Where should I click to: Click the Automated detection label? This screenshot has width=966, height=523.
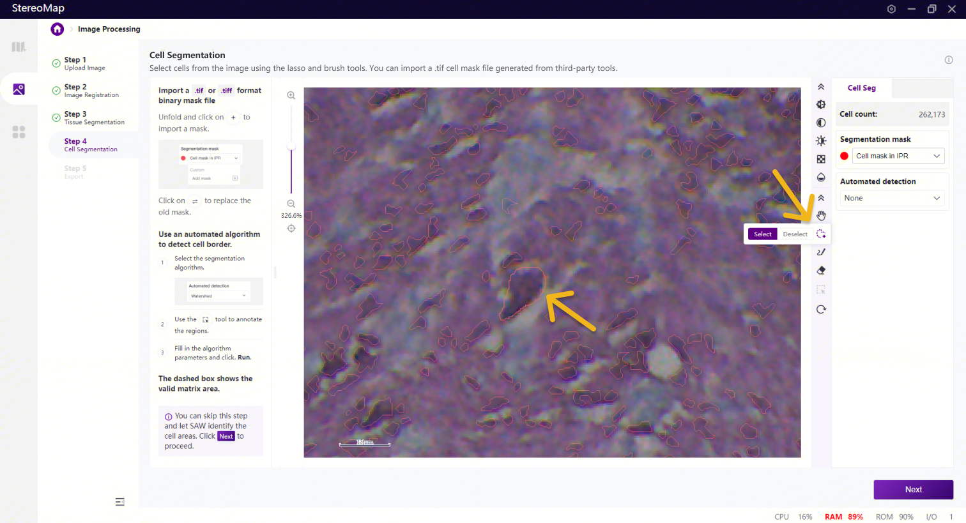tap(878, 181)
